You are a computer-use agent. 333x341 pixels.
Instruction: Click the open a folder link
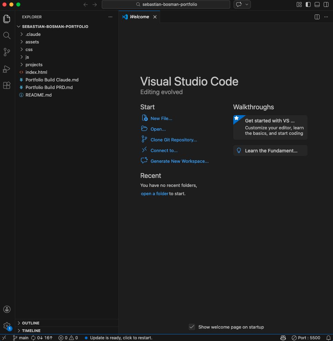point(155,193)
